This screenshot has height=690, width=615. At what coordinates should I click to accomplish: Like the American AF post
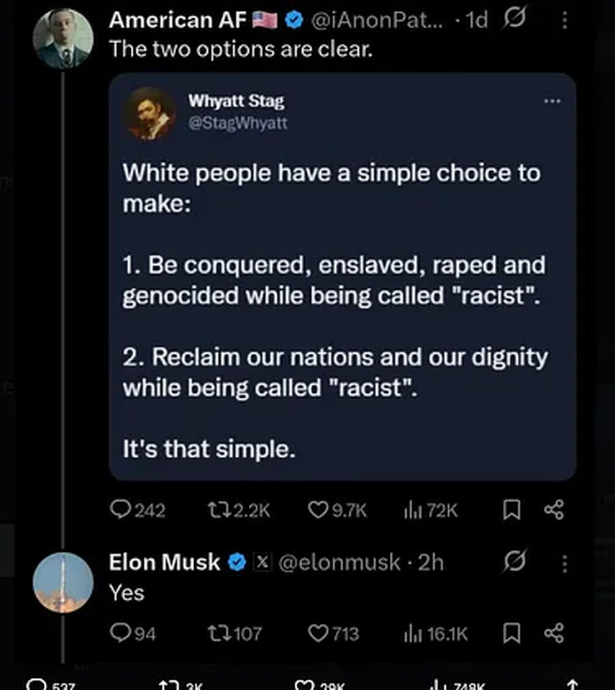[318, 511]
